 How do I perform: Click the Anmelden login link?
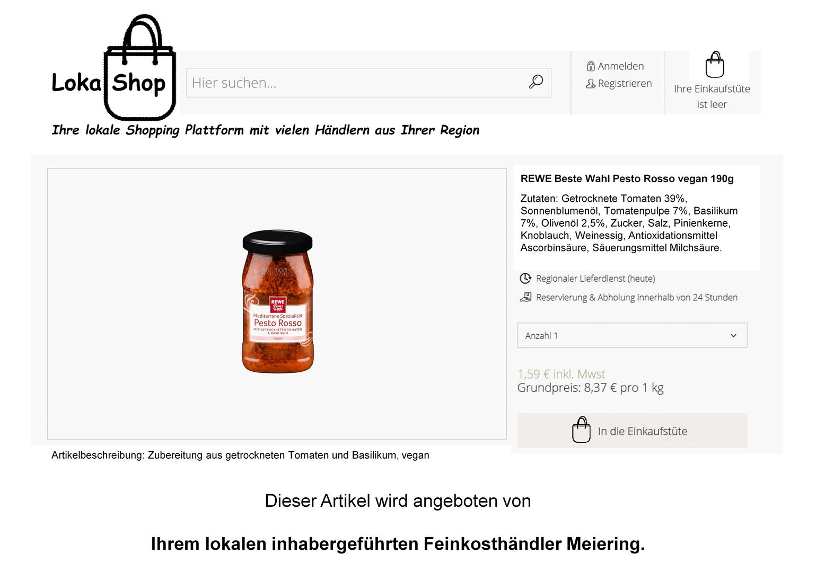pyautogui.click(x=620, y=66)
